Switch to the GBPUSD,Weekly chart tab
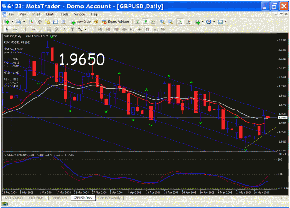The width and height of the screenshot is (290, 208). (x=110, y=198)
